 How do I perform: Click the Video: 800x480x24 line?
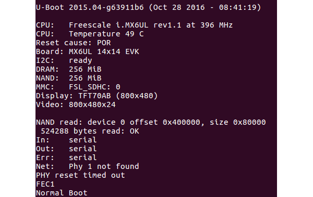(x=76, y=104)
